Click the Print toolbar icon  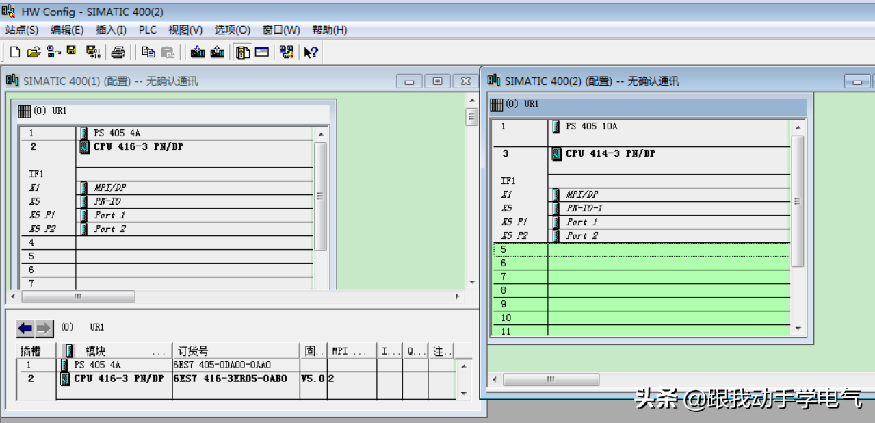coord(118,52)
